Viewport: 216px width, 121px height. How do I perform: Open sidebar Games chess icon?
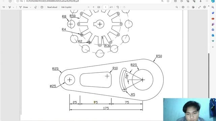click(213, 24)
